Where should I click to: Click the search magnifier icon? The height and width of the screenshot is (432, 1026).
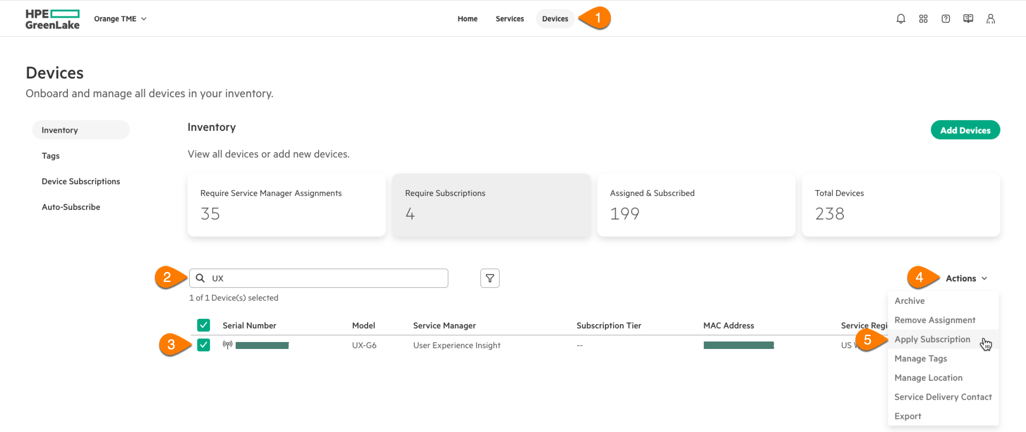(200, 278)
